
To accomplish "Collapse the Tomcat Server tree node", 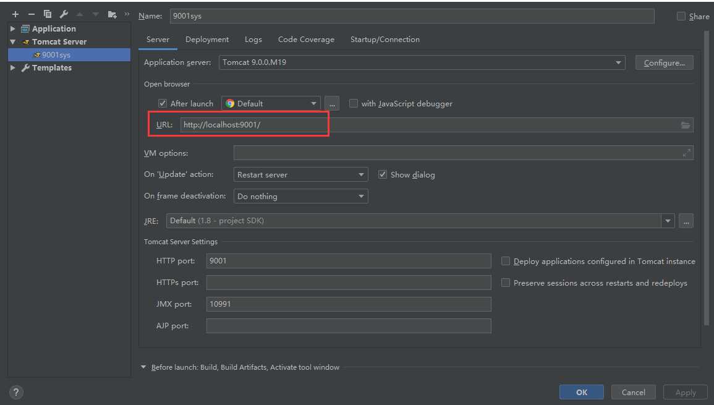I will 13,42.
